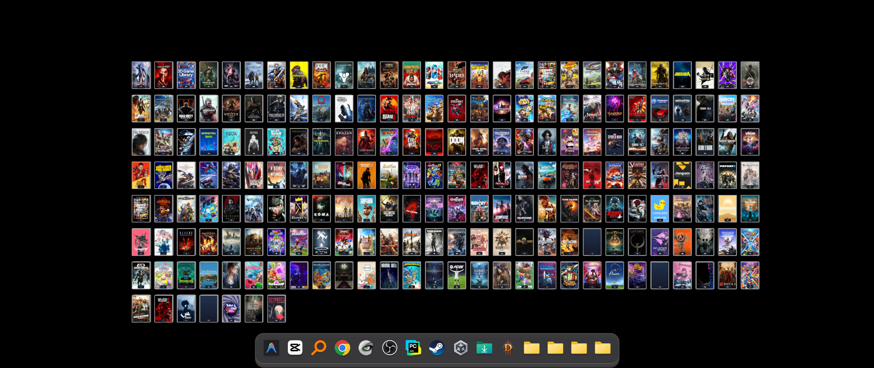
Task: Launch Payday 2 from the grid
Action: [x=727, y=175]
